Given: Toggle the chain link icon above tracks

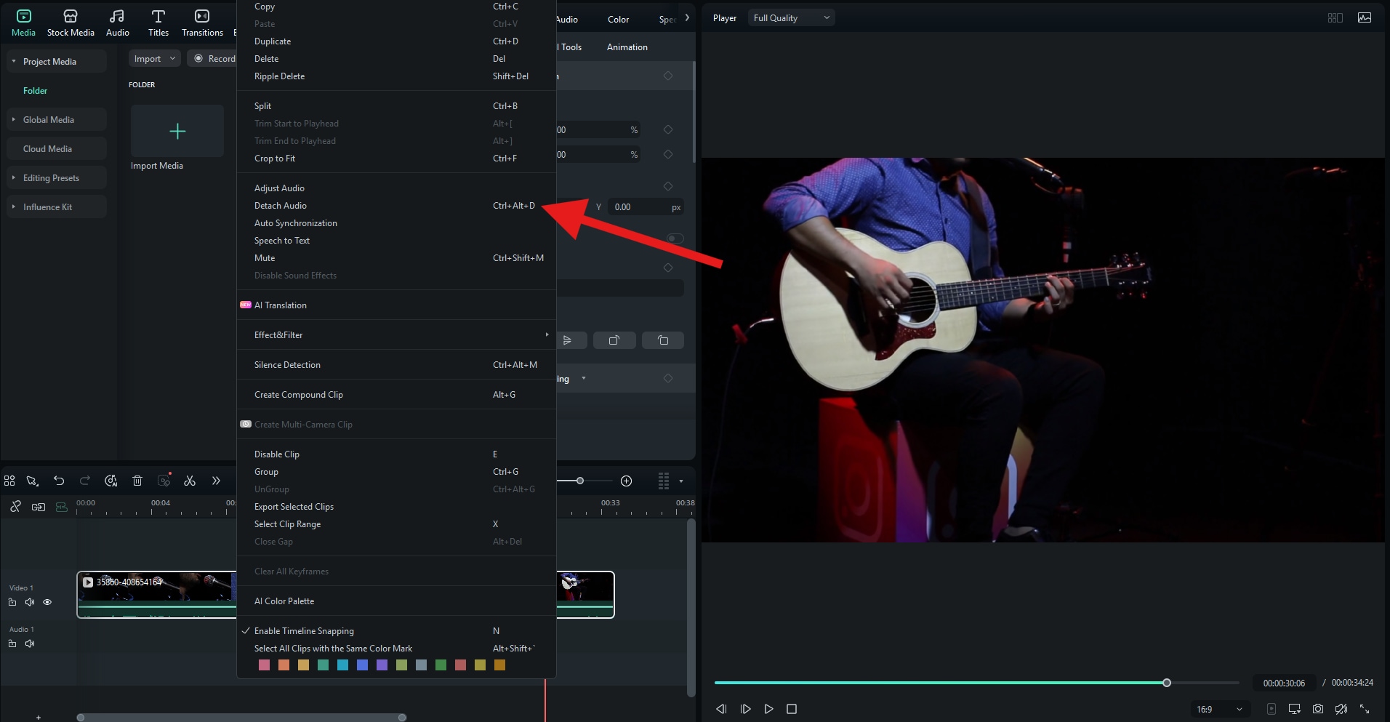Looking at the screenshot, I should [15, 507].
